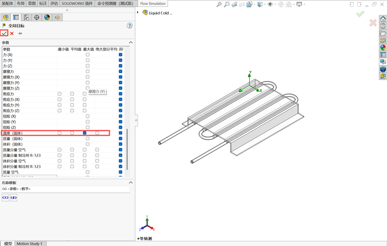Confirm global goals with green checkmark
Viewport: 387px width, 246px height.
point(4,33)
